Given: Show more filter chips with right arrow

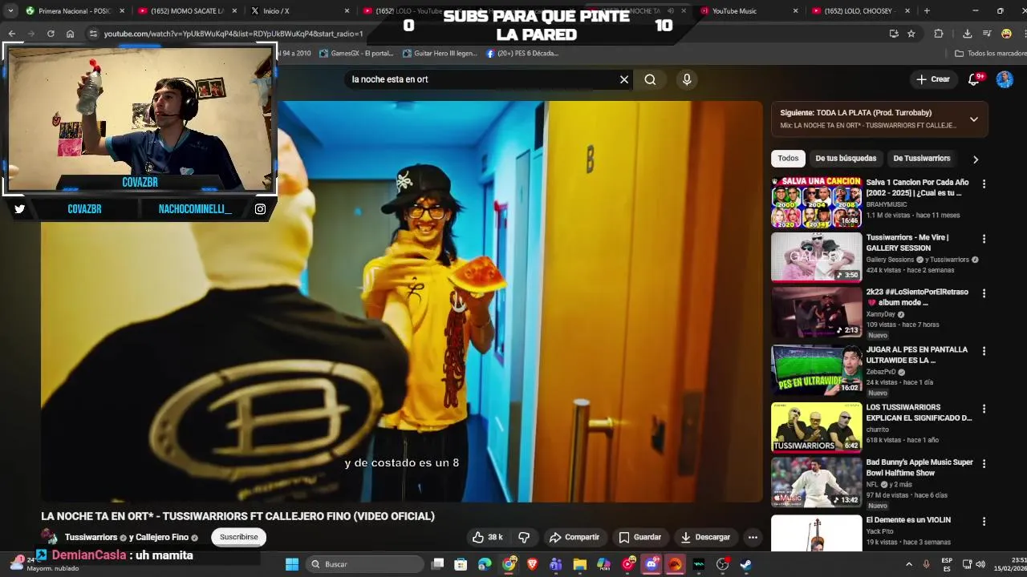Looking at the screenshot, I should tap(976, 159).
